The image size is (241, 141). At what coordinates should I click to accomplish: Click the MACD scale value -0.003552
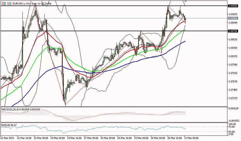point(233,121)
